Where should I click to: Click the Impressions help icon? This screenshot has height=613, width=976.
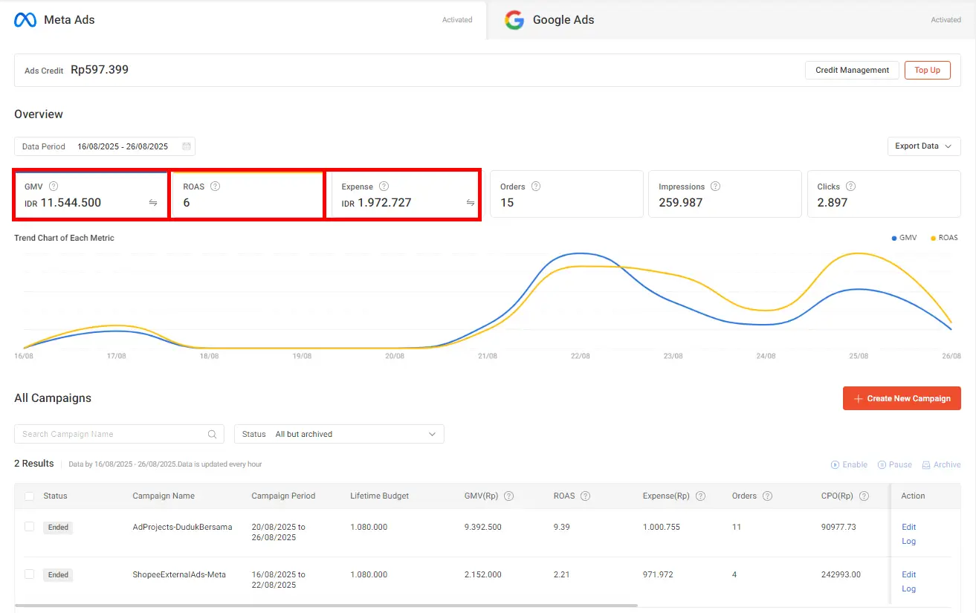pyautogui.click(x=715, y=187)
